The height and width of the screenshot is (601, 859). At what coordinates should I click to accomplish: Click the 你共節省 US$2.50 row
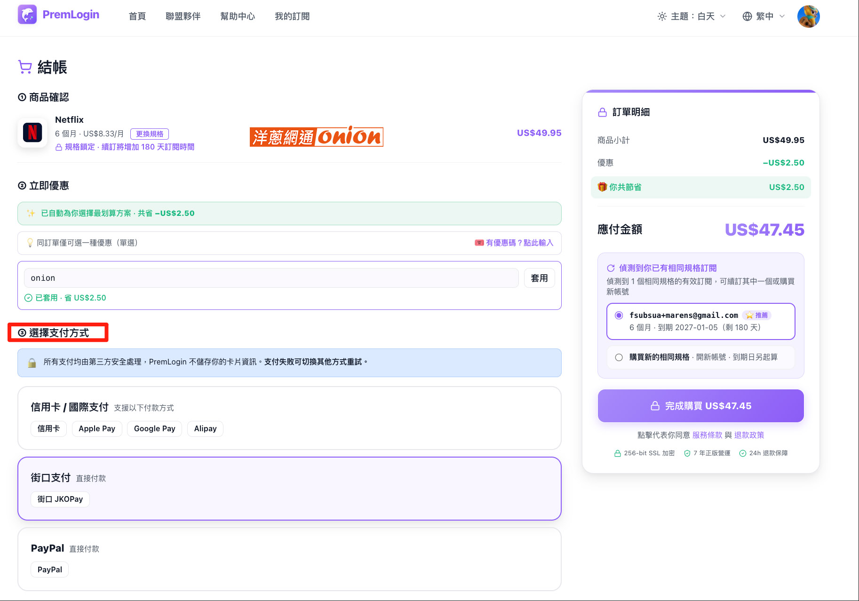[x=700, y=187]
